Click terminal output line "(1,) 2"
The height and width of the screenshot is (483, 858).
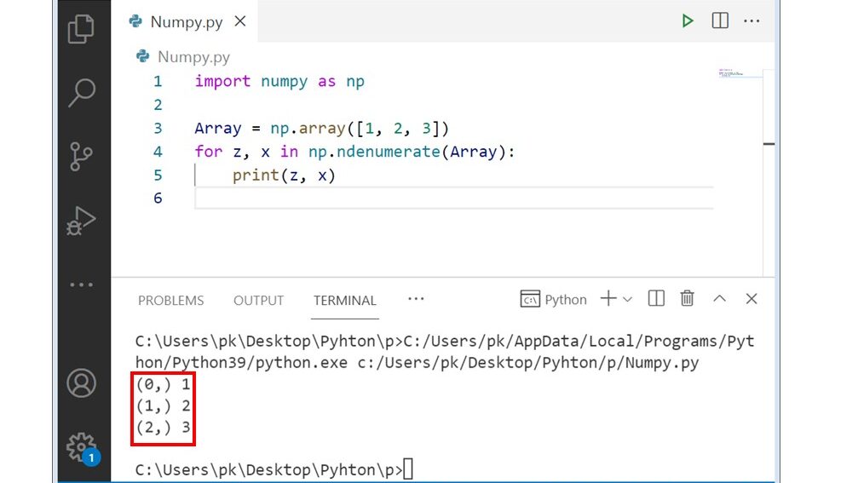163,405
